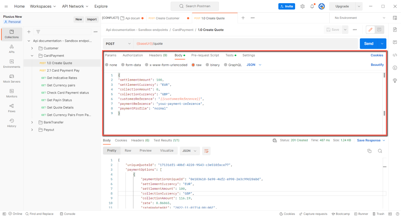Open the Send options arrow
This screenshot has height=217, width=401.
[x=382, y=44]
